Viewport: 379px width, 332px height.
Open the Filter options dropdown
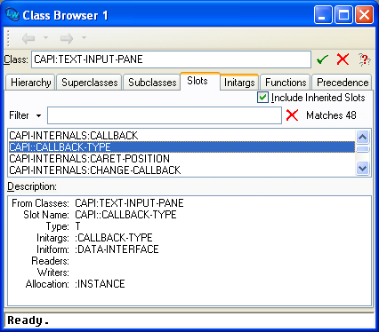pyautogui.click(x=38, y=115)
